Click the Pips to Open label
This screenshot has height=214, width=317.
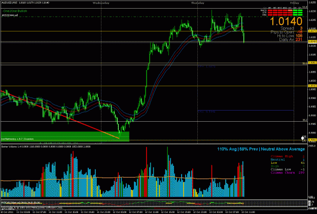pyautogui.click(x=283, y=32)
